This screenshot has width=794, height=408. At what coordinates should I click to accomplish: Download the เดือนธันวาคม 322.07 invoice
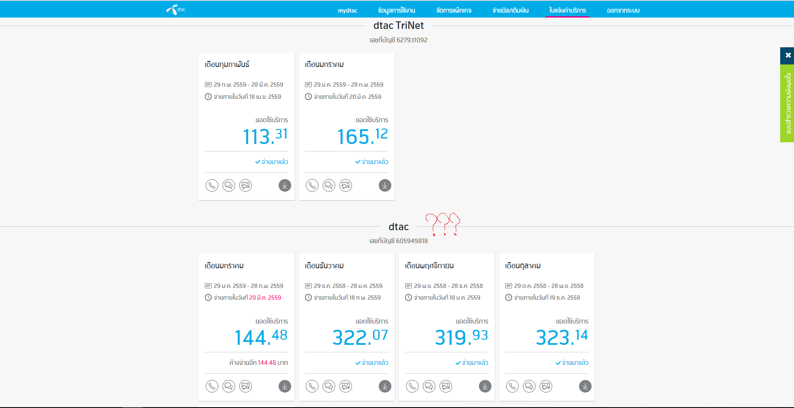[x=385, y=386]
